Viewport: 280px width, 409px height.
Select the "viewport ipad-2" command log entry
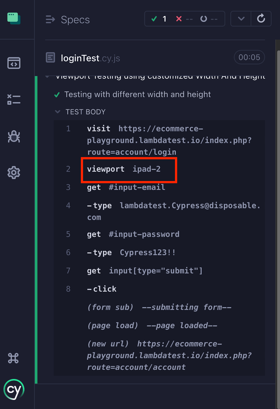tap(124, 169)
